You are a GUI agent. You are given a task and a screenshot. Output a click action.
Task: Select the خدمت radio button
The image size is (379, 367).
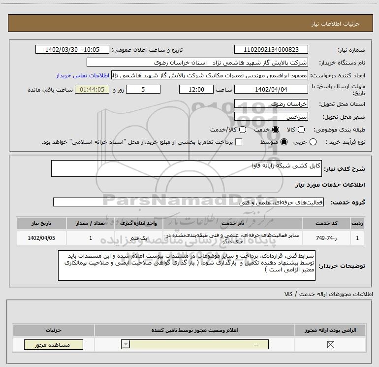pyautogui.click(x=276, y=130)
